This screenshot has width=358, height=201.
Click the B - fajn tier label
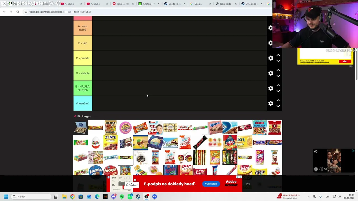tap(83, 43)
